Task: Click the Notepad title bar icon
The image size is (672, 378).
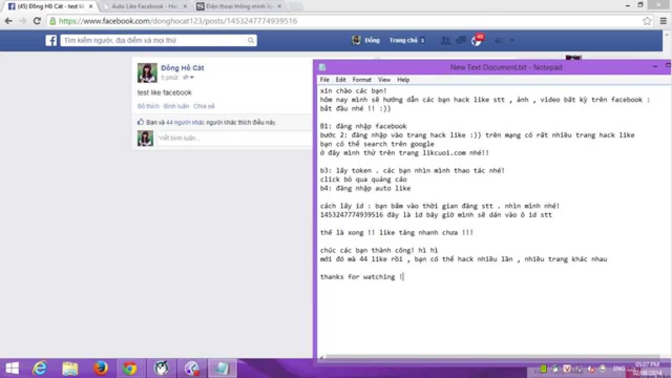Action: click(322, 67)
